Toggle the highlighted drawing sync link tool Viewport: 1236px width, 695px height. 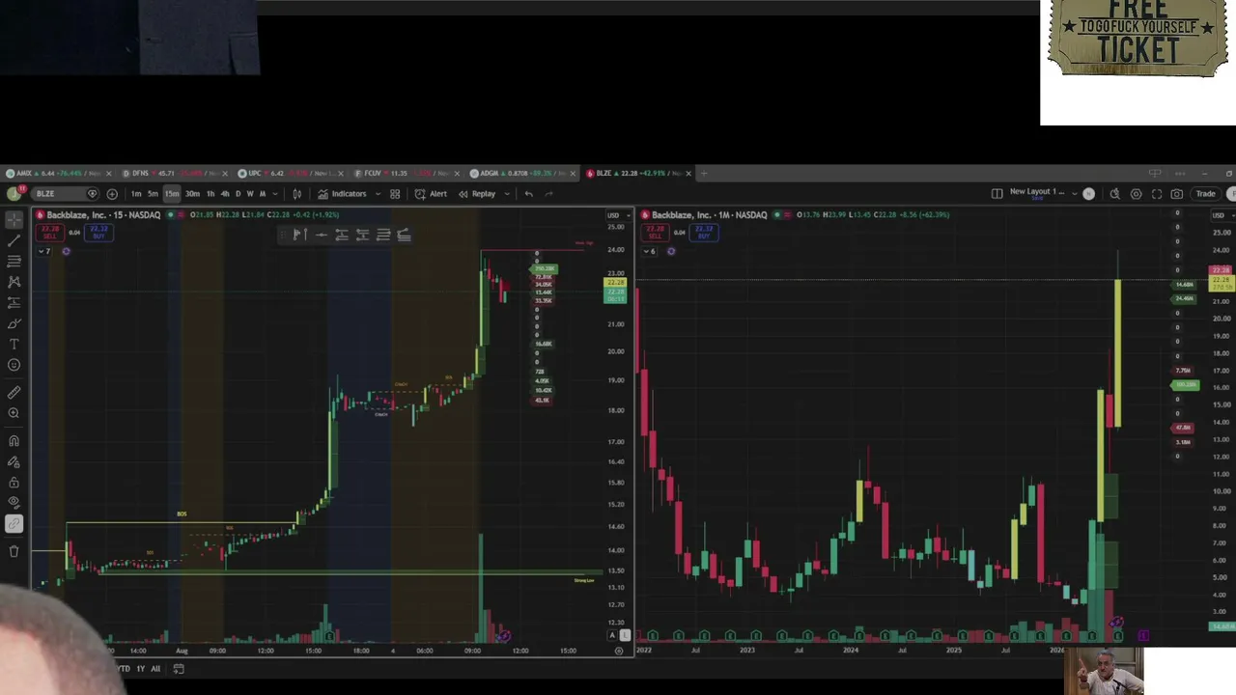(x=14, y=524)
